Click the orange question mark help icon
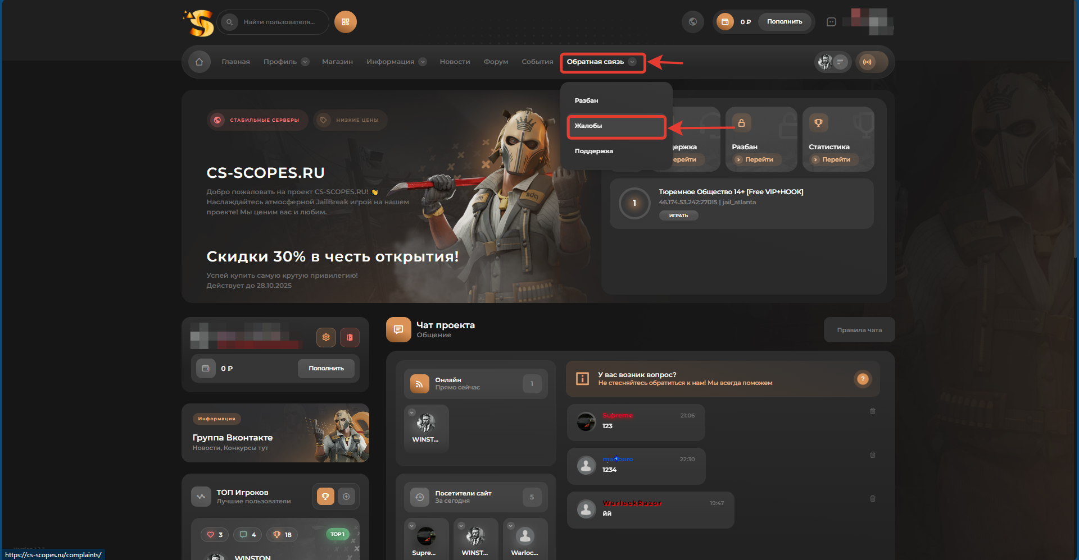The height and width of the screenshot is (560, 1079). pos(863,379)
